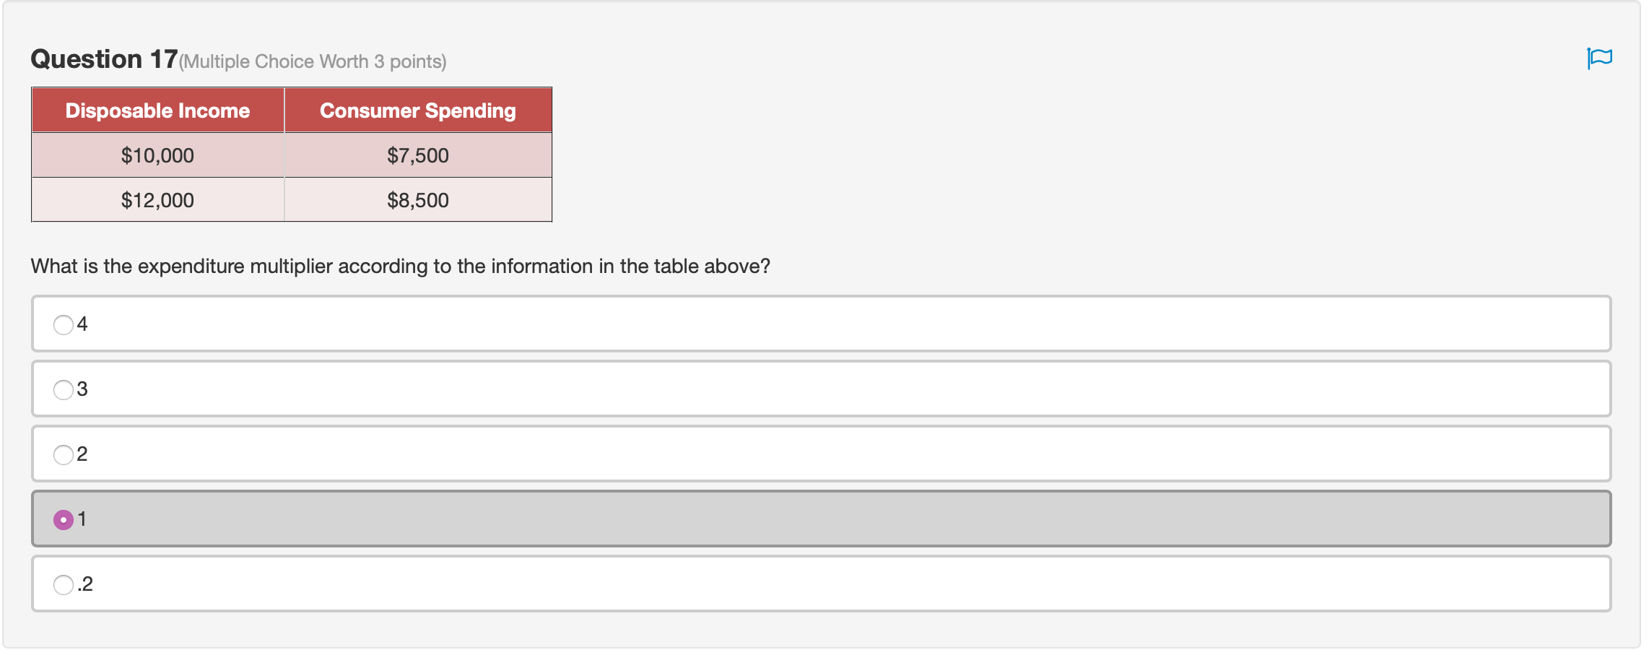Select the radio button for answer 4
The height and width of the screenshot is (650, 1649).
(x=64, y=324)
